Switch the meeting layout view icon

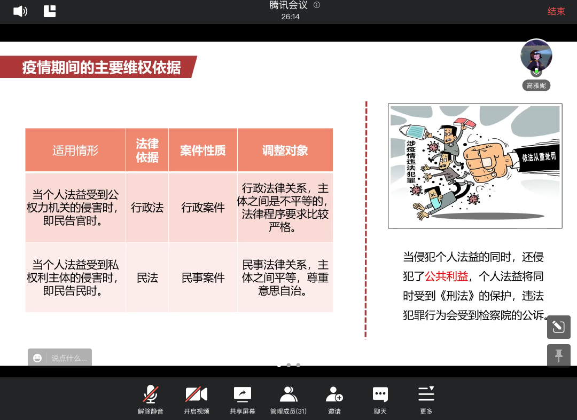coord(50,11)
